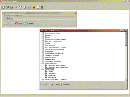
Task: Click the export sheet with green arrow icon
Action: 20,7
